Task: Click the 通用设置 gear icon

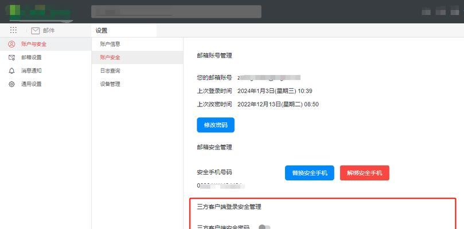Action: [x=11, y=84]
